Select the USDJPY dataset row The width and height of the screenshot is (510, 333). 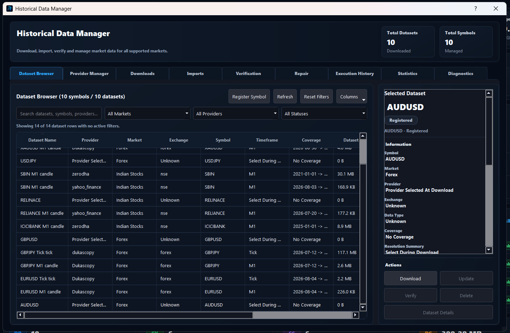188,161
